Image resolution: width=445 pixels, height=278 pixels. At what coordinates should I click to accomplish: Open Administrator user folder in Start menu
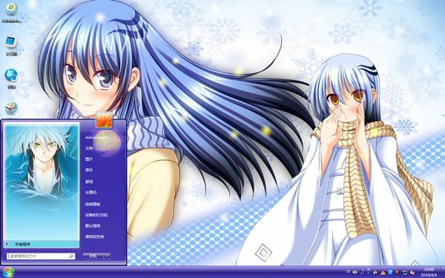[x=97, y=137]
